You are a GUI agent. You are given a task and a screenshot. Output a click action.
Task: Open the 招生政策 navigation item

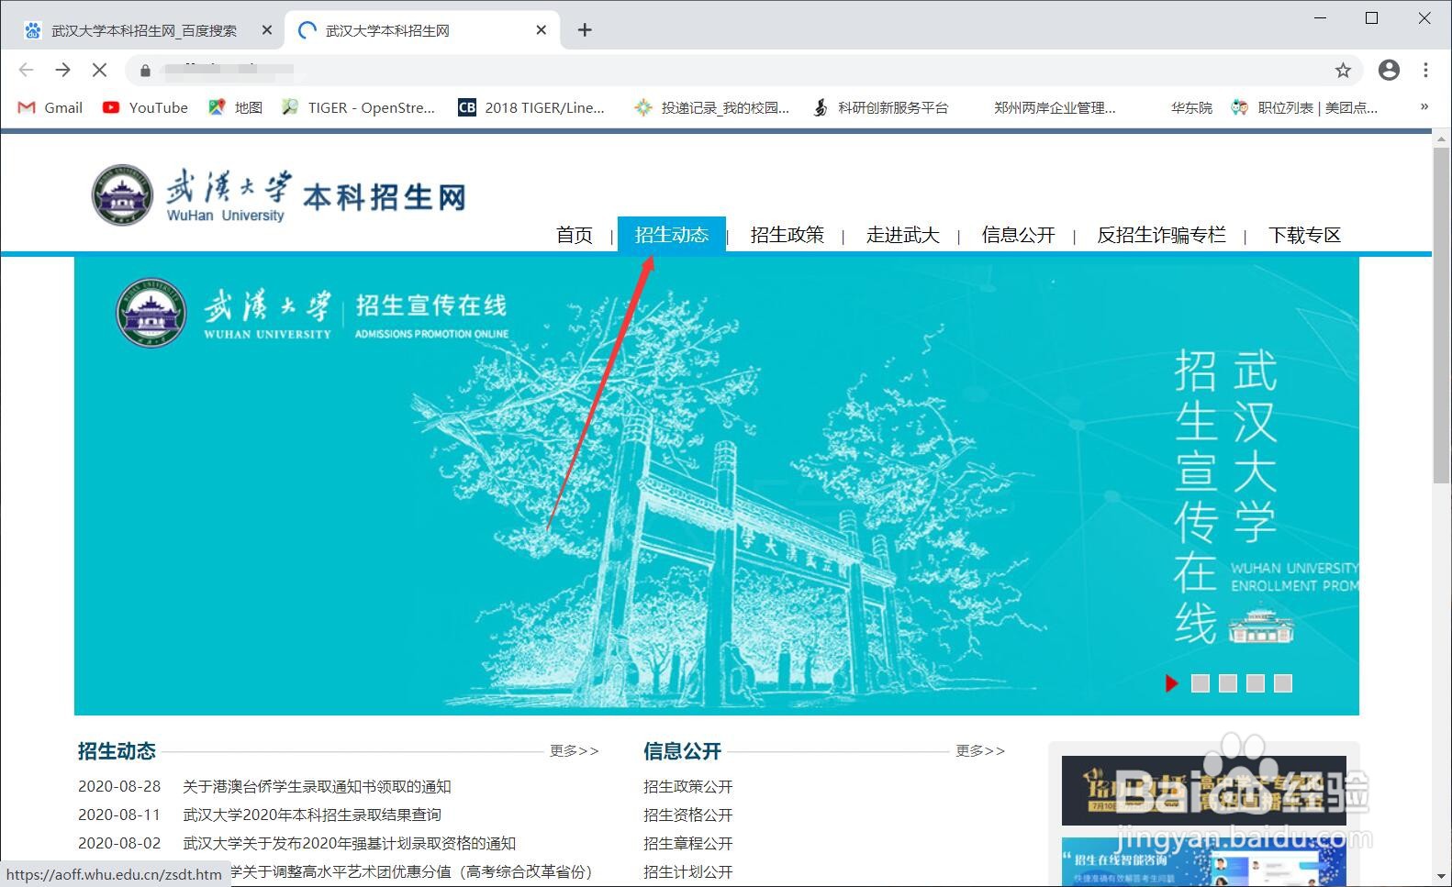[x=787, y=235]
